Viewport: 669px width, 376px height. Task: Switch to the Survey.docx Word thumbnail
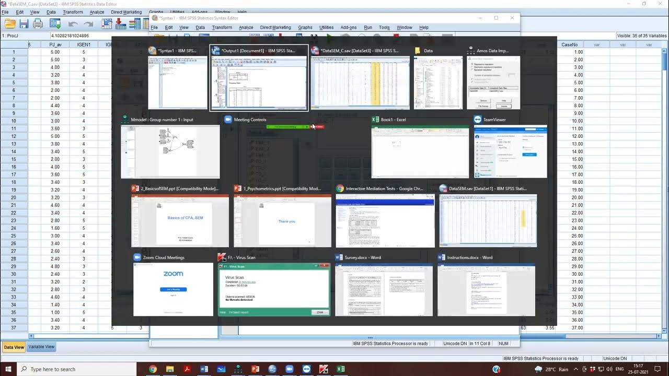pos(384,289)
